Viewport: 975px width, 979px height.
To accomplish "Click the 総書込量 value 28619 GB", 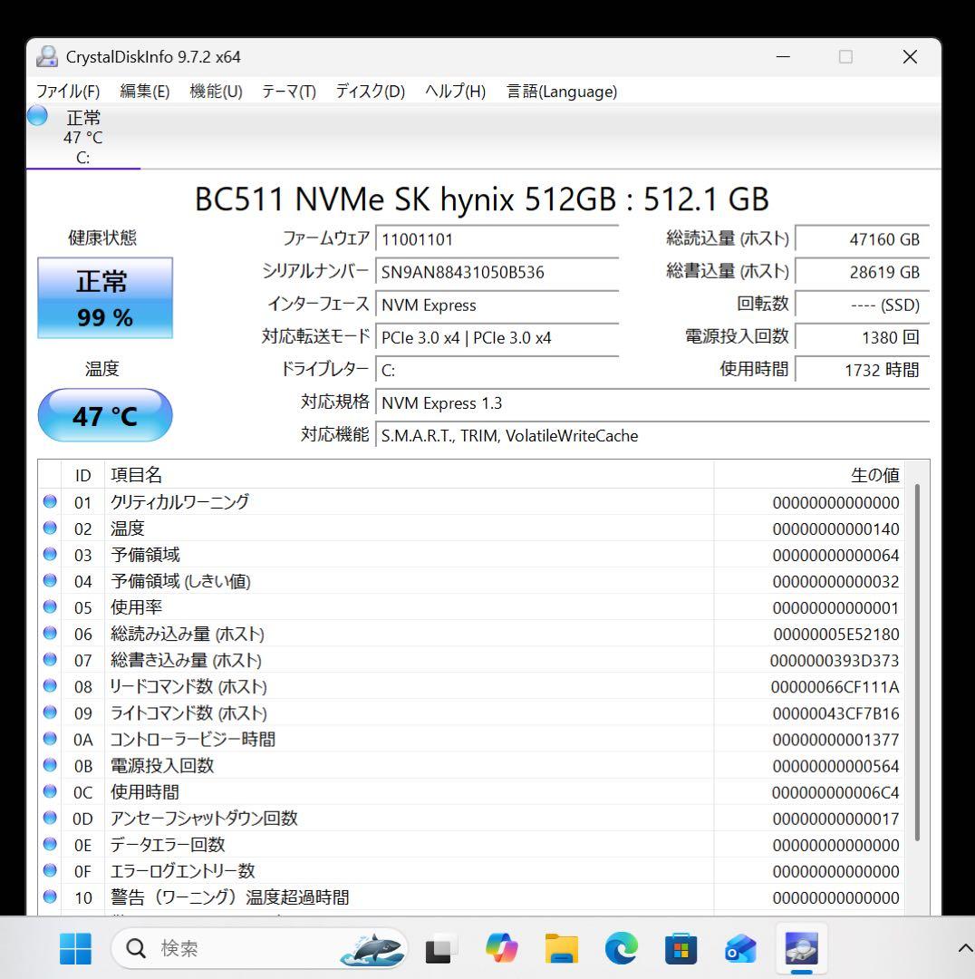I will 862,272.
